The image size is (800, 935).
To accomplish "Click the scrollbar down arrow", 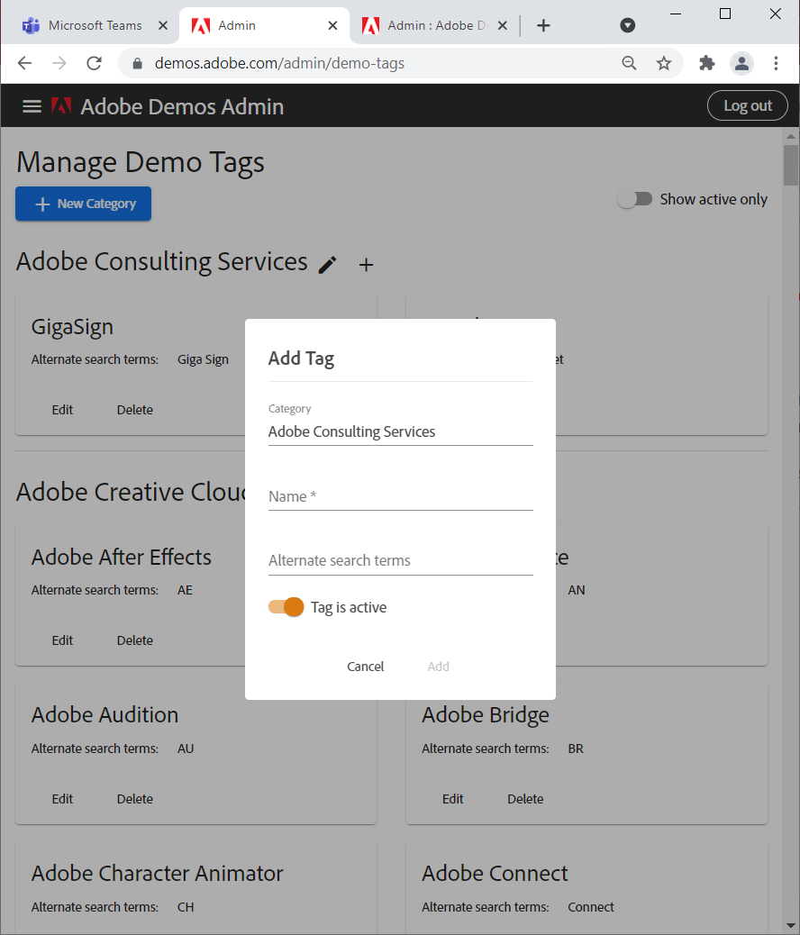I will click(x=791, y=926).
